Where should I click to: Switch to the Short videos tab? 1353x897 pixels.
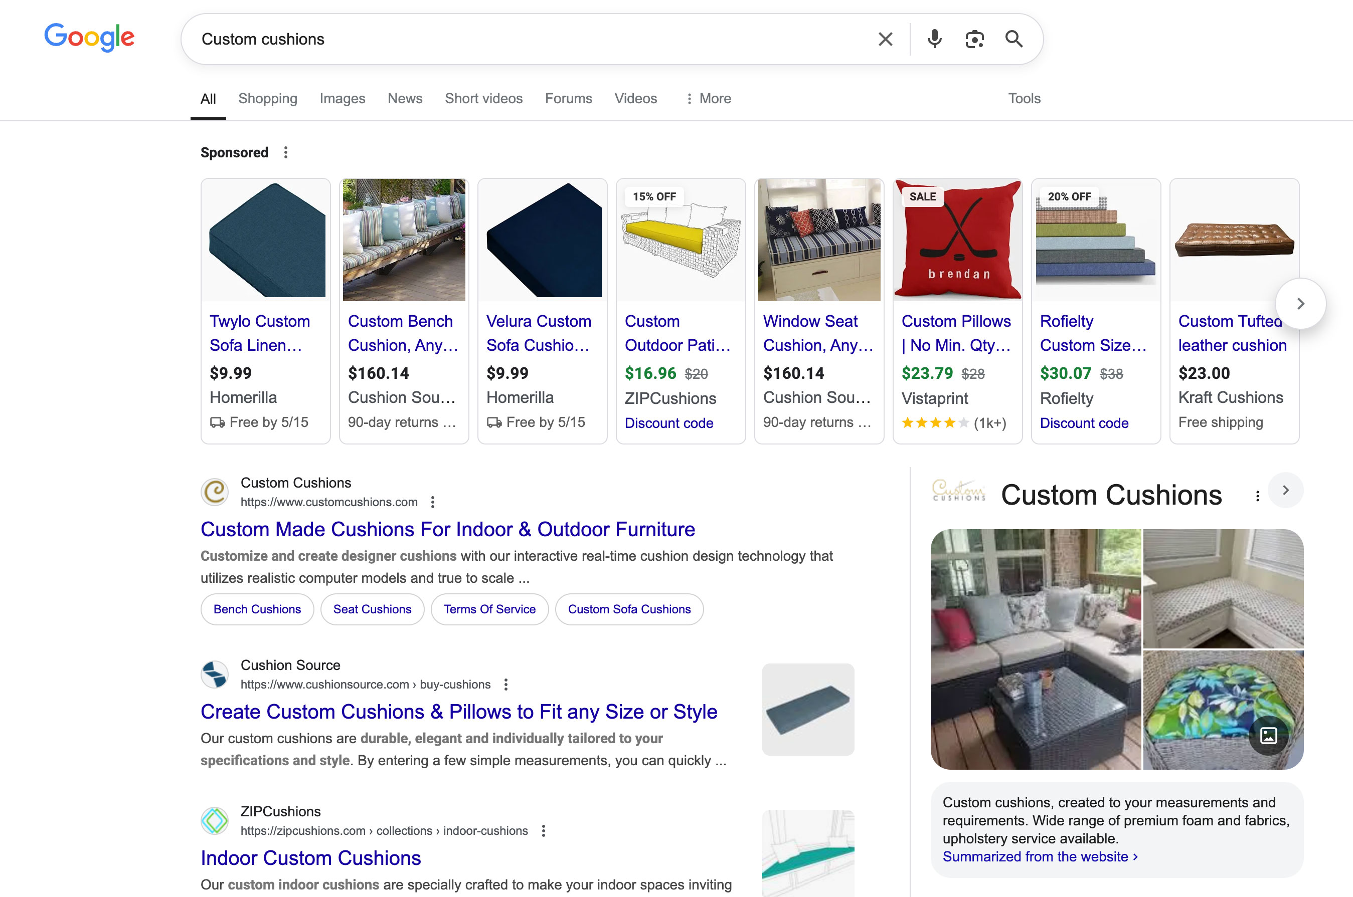tap(483, 98)
